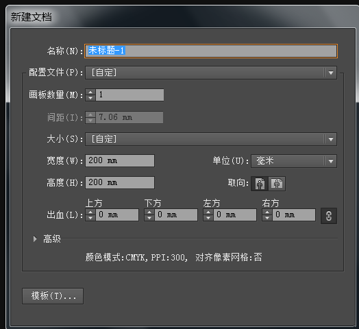Click the 高度 height field
359x329 pixels.
pos(120,182)
